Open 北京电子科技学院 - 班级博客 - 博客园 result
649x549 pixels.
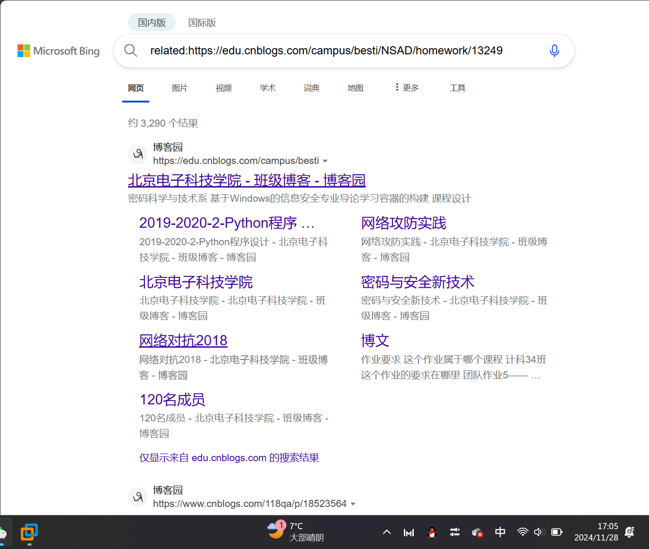click(x=247, y=180)
